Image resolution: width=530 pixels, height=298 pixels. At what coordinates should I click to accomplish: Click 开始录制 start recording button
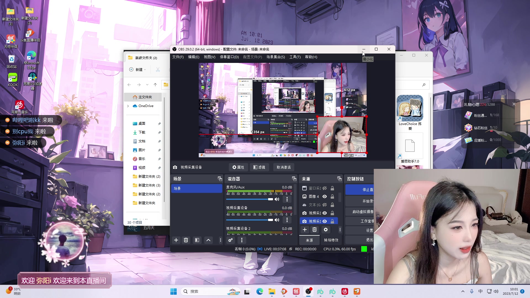359,201
